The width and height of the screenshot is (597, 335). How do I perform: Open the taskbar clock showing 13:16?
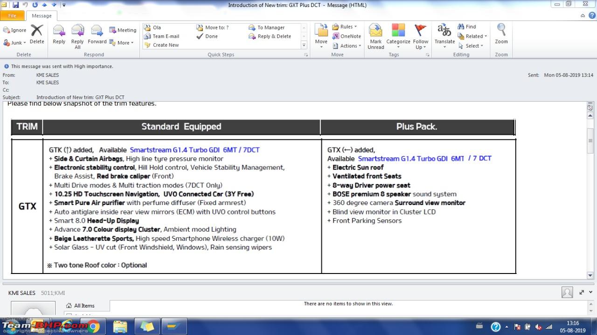[x=573, y=327]
